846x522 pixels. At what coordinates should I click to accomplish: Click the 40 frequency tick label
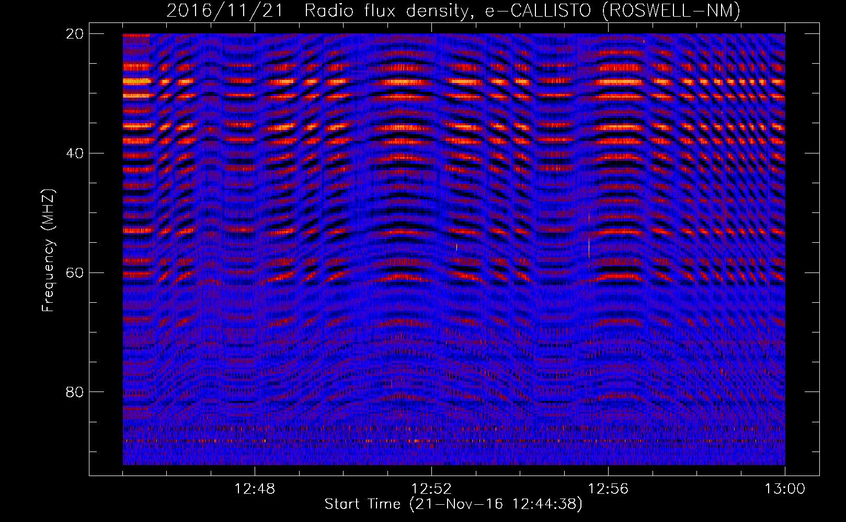(75, 153)
